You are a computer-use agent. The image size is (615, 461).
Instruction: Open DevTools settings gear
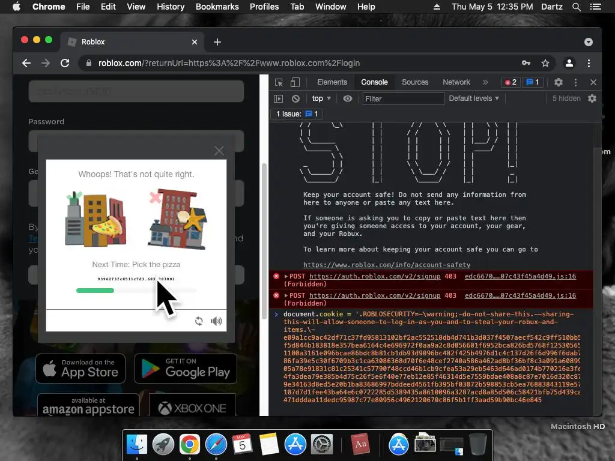tap(558, 82)
